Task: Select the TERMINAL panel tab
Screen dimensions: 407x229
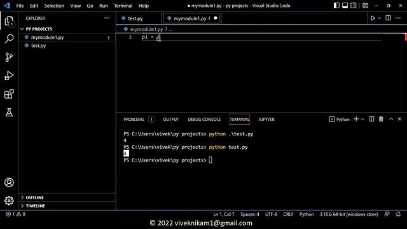Action: (239, 119)
